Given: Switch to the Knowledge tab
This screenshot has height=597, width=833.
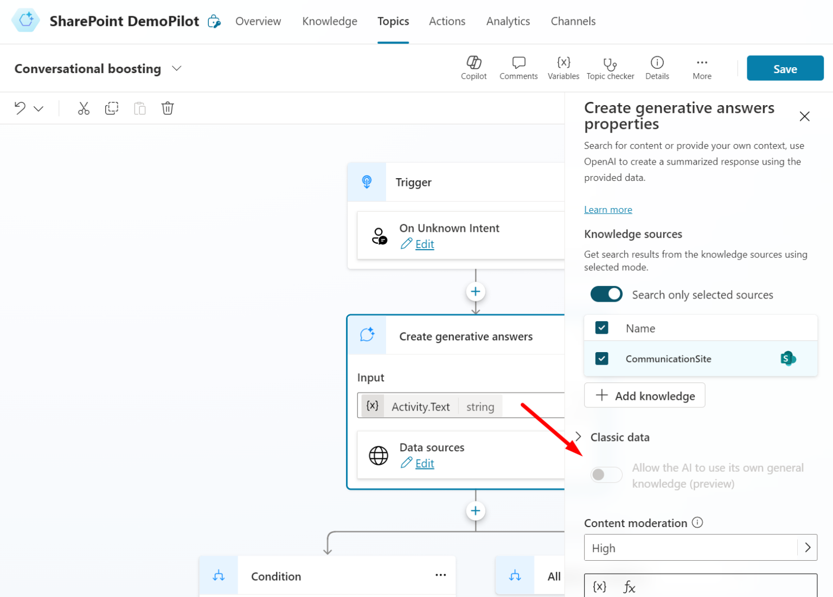Looking at the screenshot, I should (x=329, y=21).
